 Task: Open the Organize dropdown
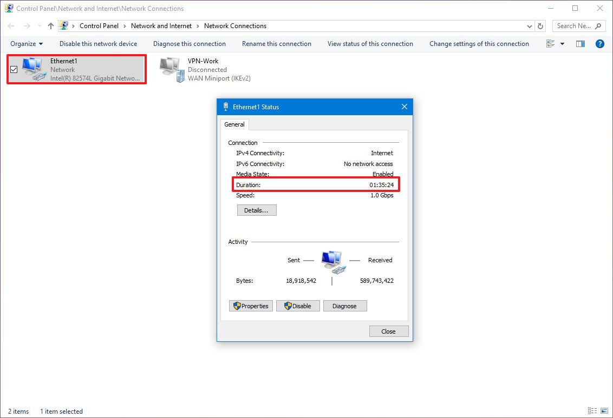click(26, 44)
